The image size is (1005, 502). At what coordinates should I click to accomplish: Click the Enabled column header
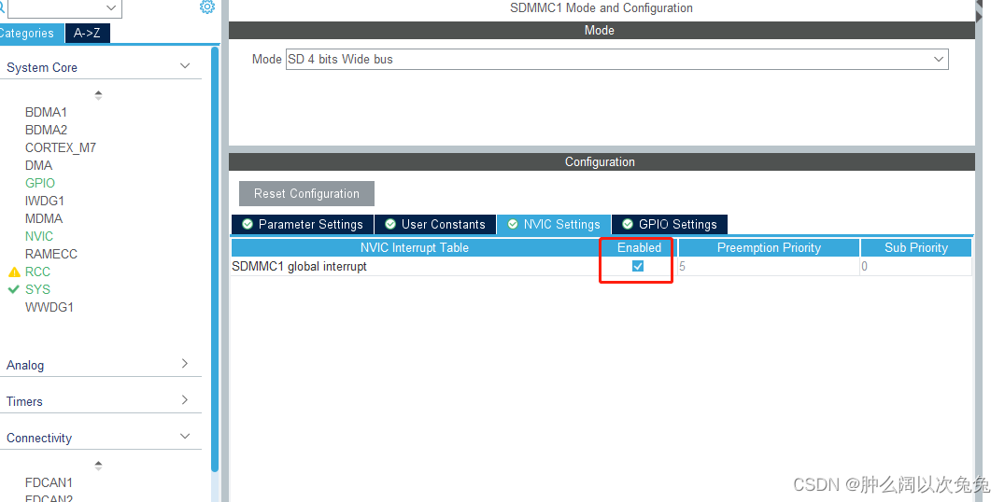coord(639,248)
